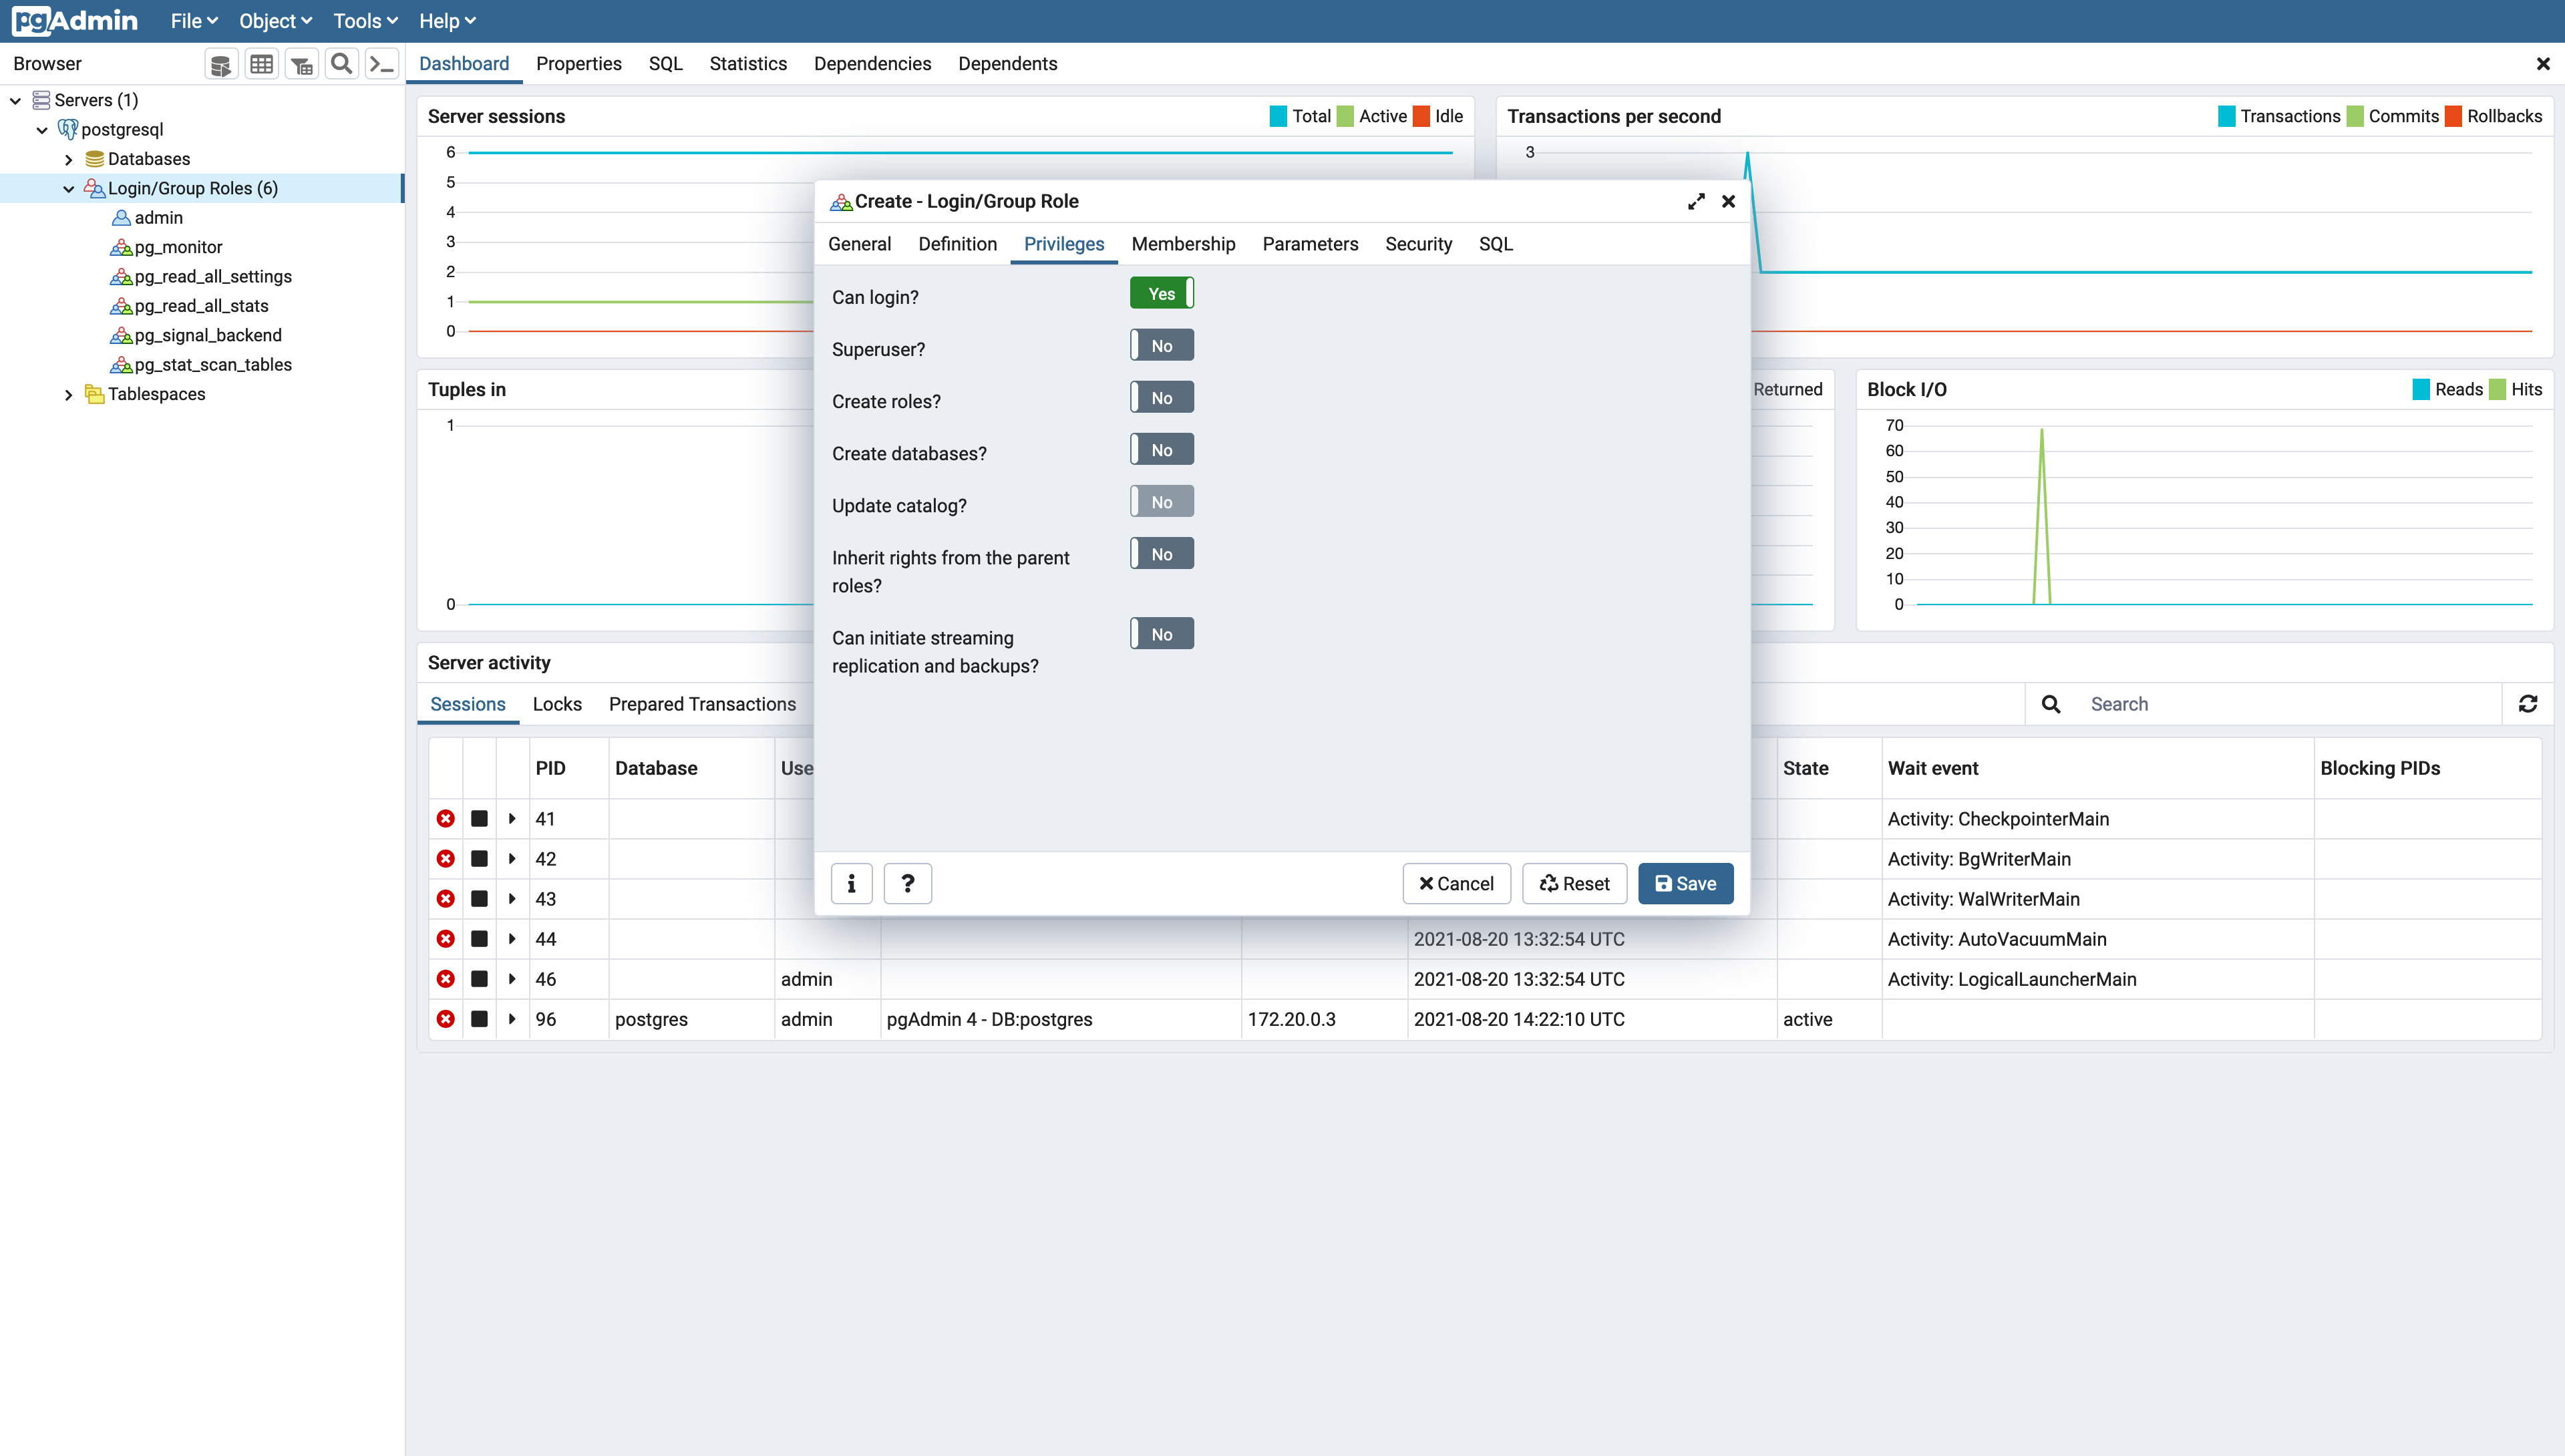Viewport: 2565px width, 1456px height.
Task: Open the Filtered Rows icon
Action: (302, 63)
